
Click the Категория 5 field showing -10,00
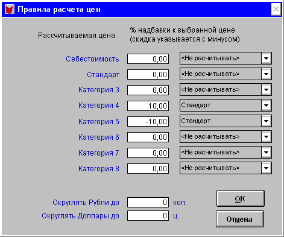point(148,122)
